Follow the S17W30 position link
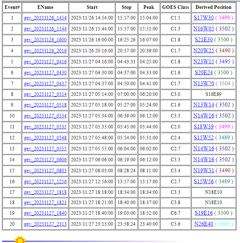The image size is (240, 243). 204,18
